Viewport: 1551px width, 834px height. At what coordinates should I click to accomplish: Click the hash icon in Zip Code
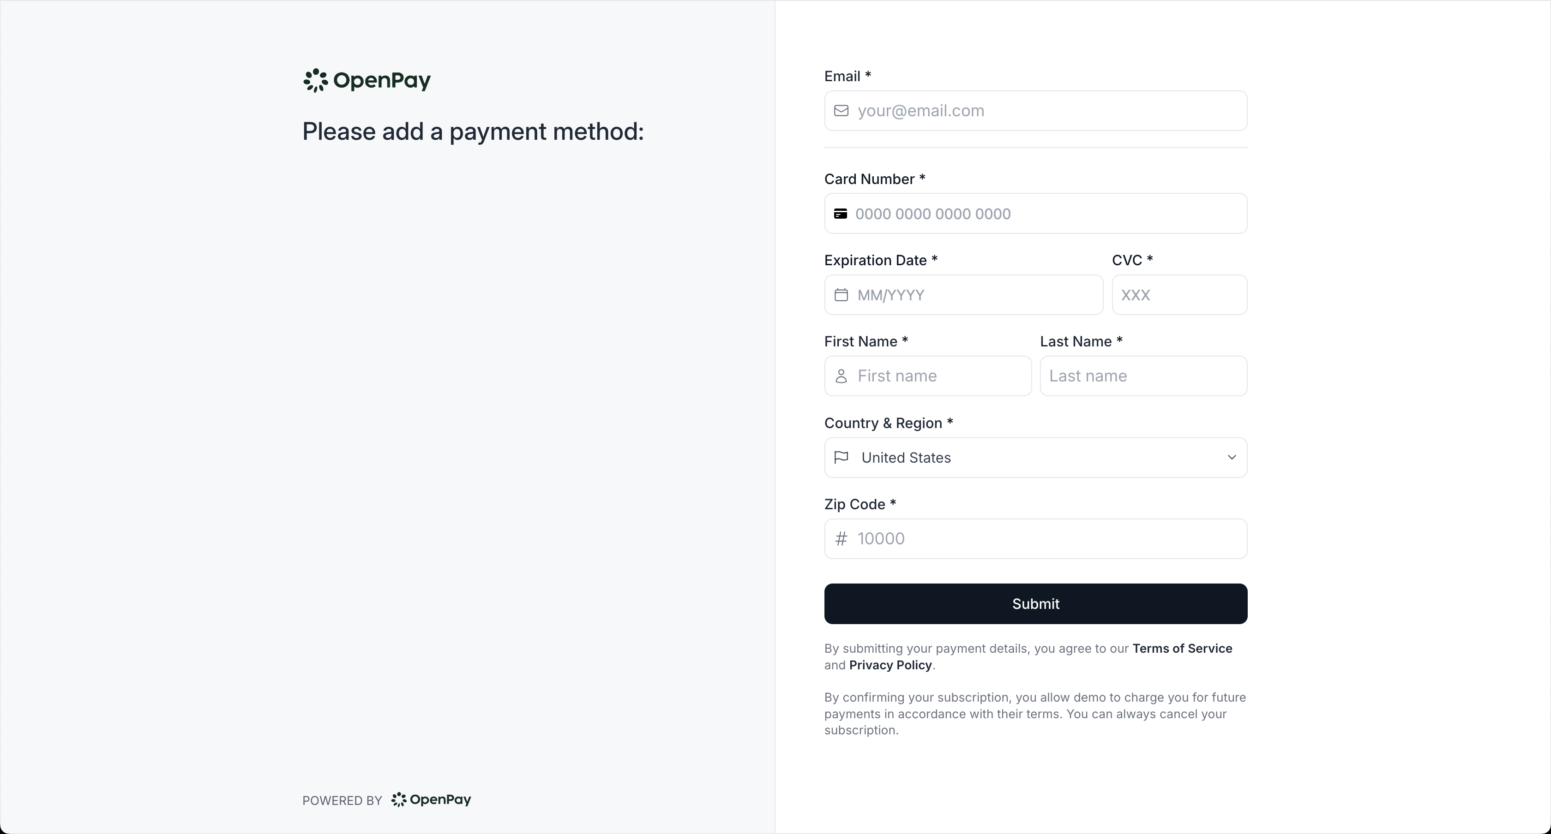click(x=841, y=539)
